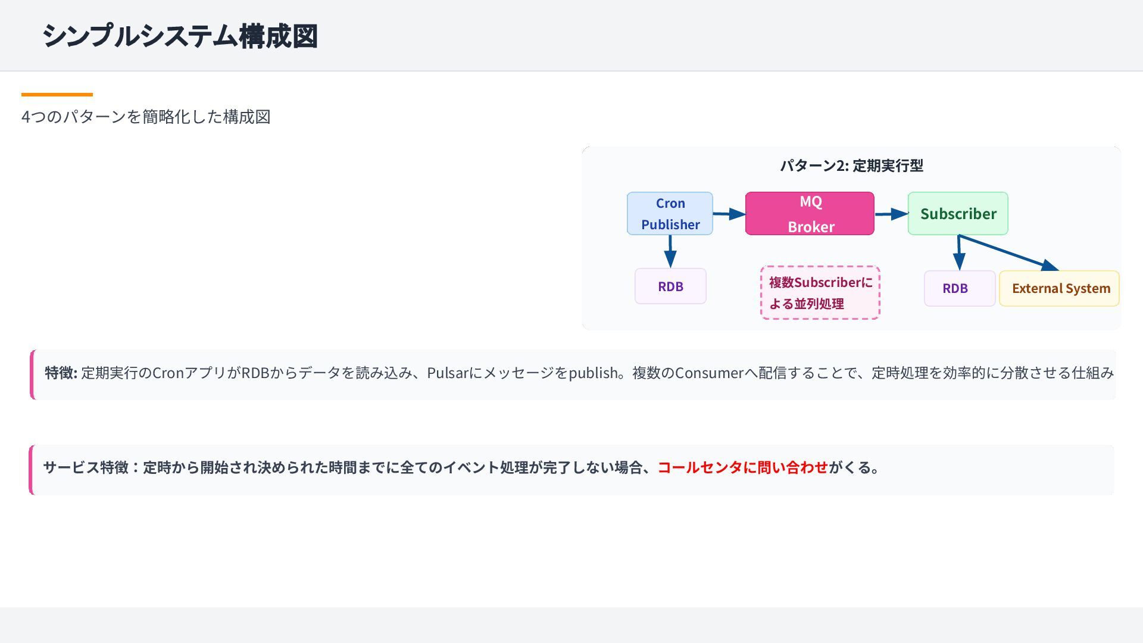This screenshot has width=1143, height=643.
Task: Click the orange accent line under header
Action: click(x=57, y=95)
